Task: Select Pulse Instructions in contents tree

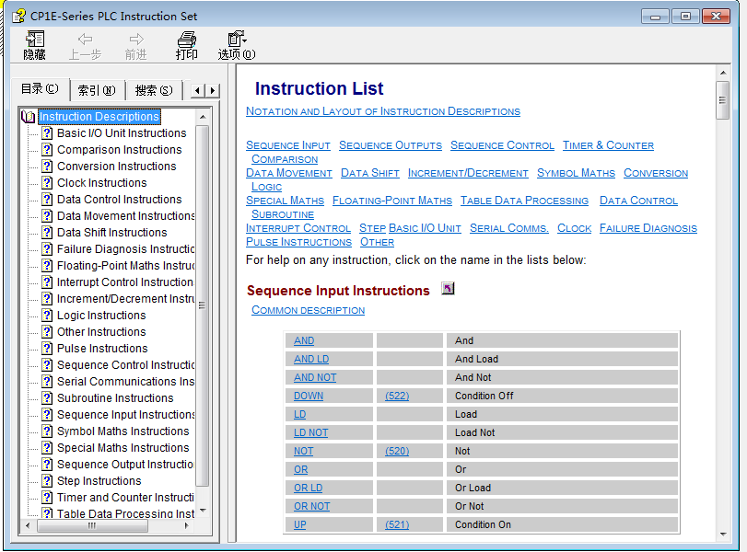Action: pos(101,349)
